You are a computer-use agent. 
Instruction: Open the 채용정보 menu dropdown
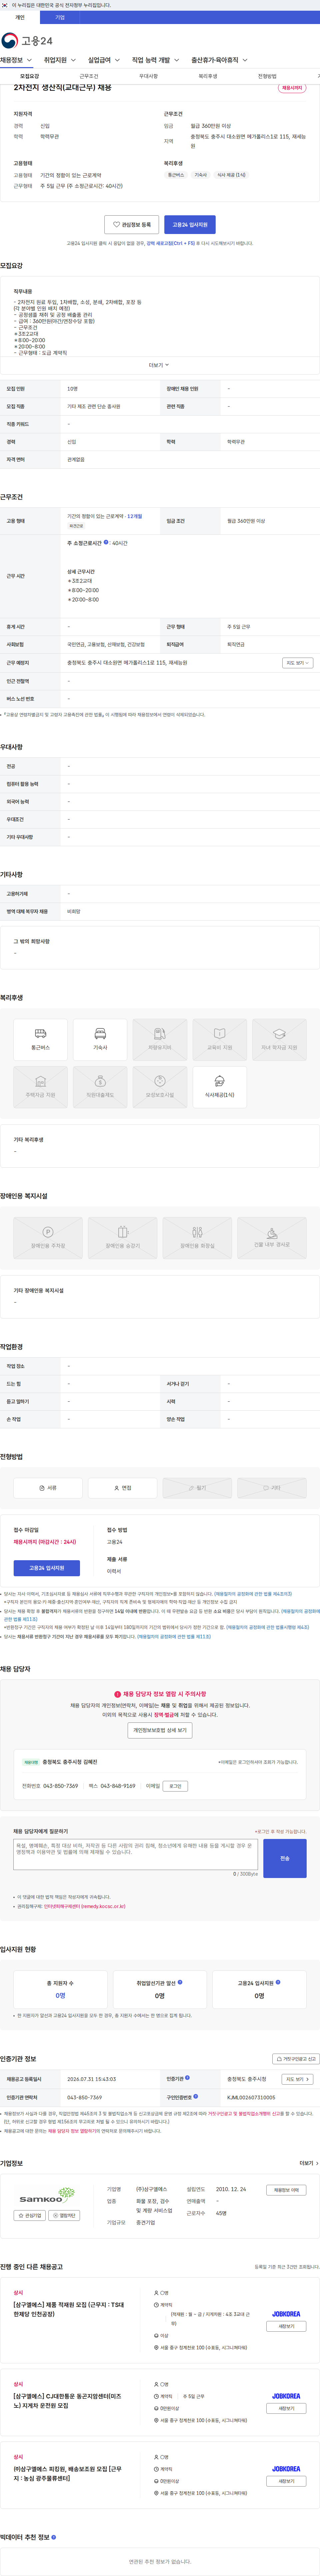[x=16, y=60]
